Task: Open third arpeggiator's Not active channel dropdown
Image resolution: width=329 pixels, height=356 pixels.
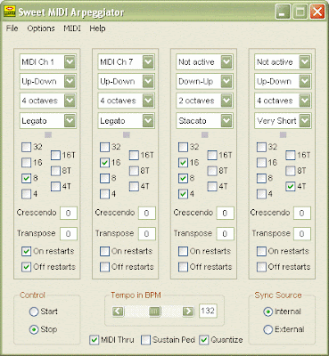Action: point(226,62)
